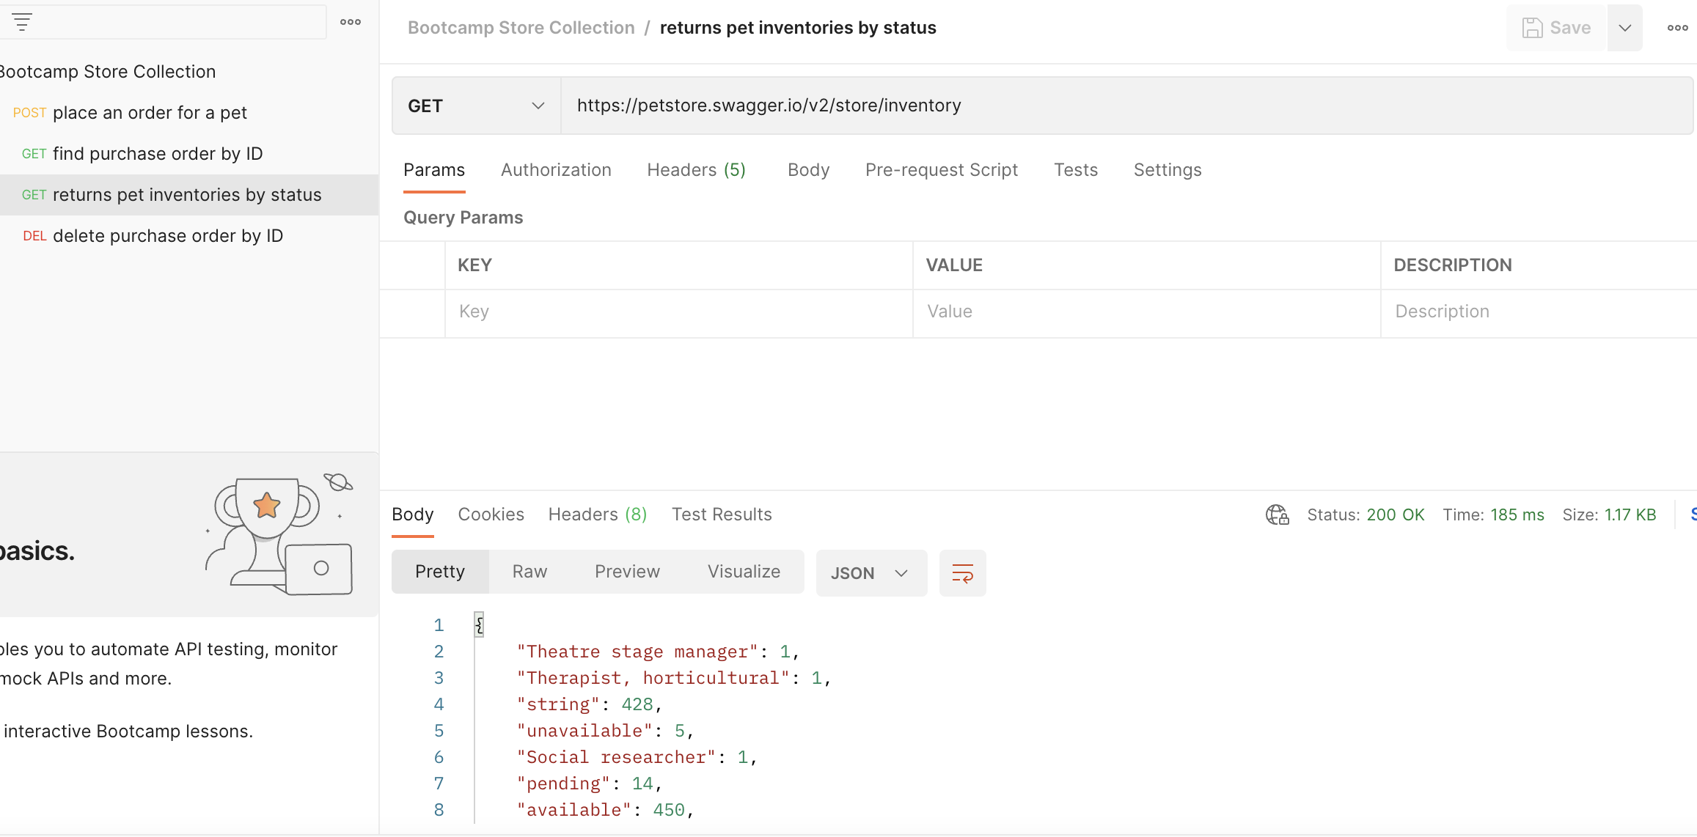
Task: Open the Bootcamp Store Collection breadcrumb
Action: click(521, 27)
